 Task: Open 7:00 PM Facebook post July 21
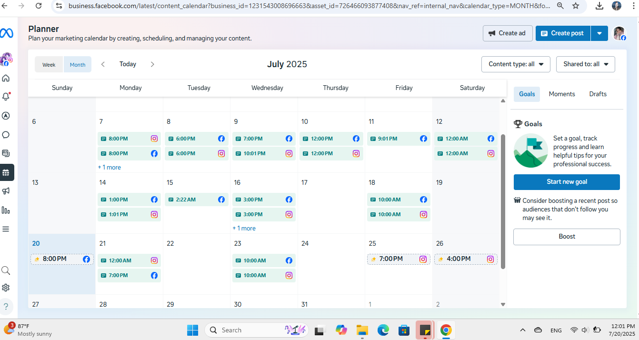(129, 276)
